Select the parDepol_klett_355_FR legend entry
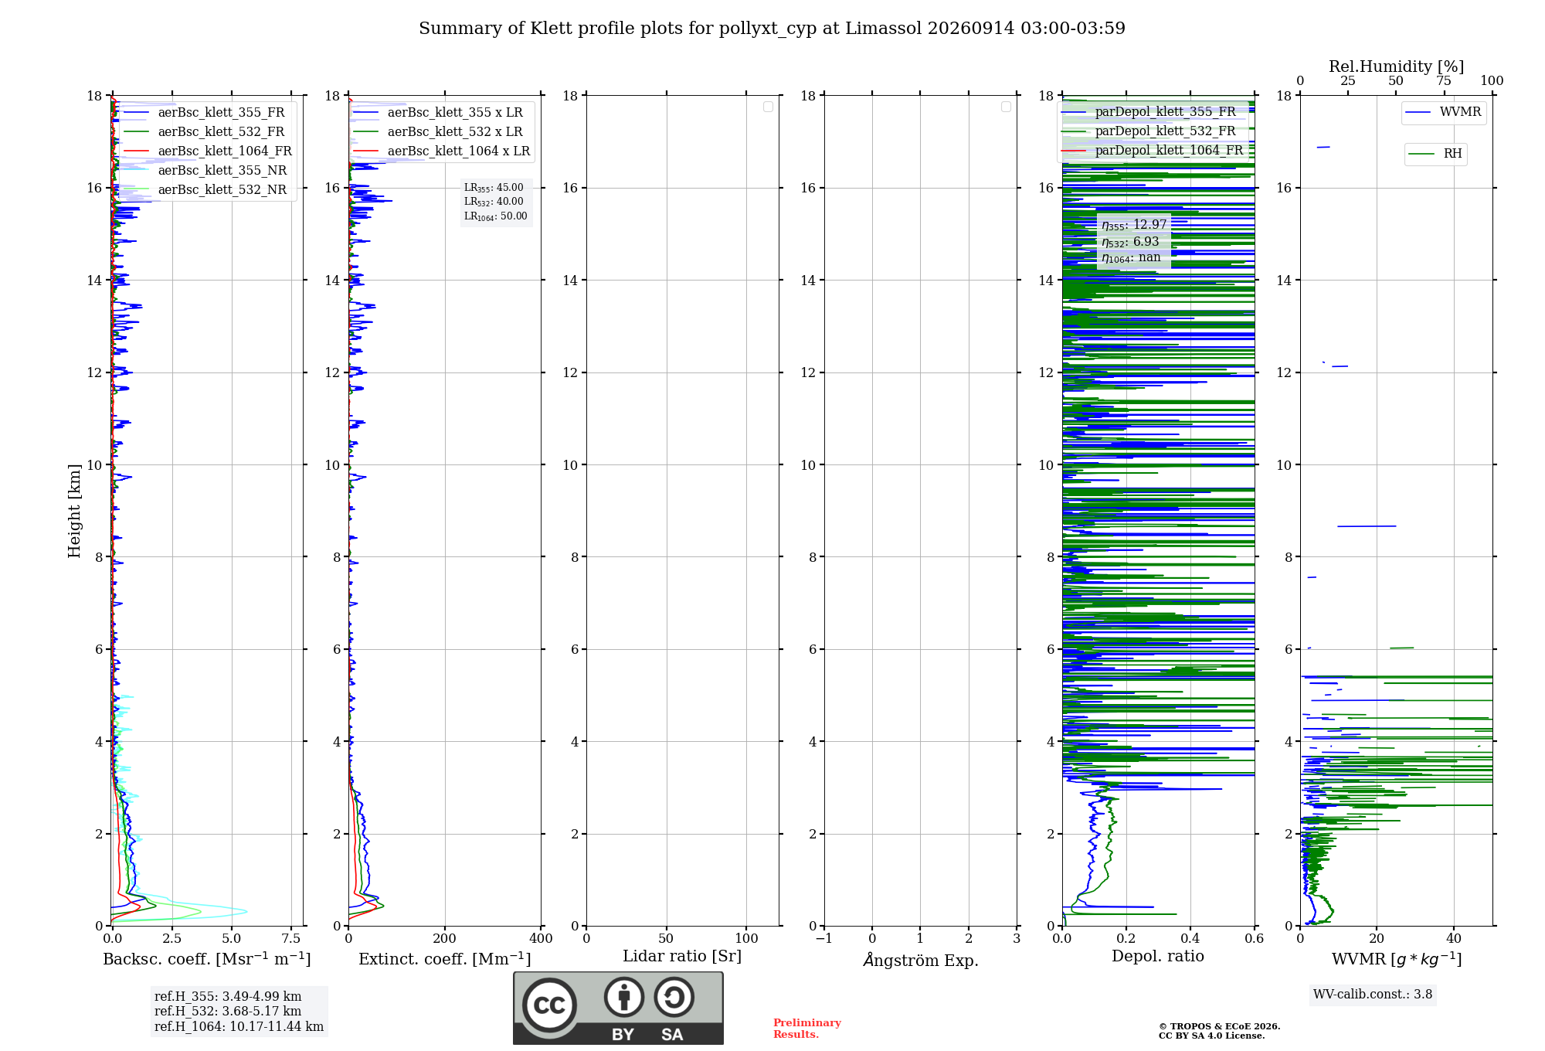Image resolution: width=1545 pixels, height=1051 pixels. click(1149, 112)
